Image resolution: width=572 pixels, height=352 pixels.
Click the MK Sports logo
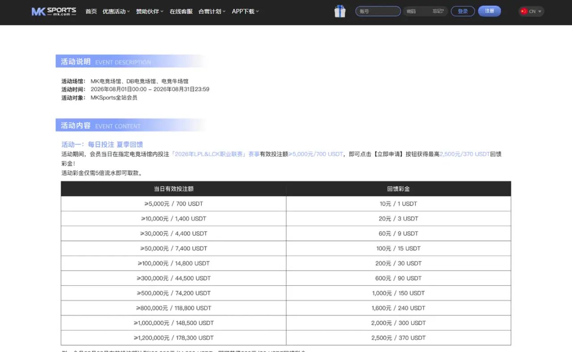54,11
